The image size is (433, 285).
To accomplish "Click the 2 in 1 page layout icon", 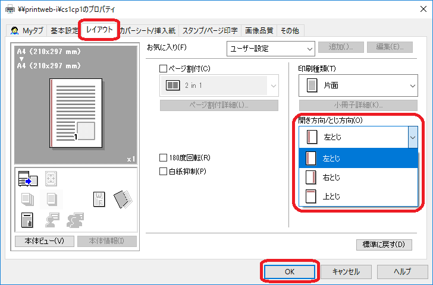I will [x=172, y=85].
